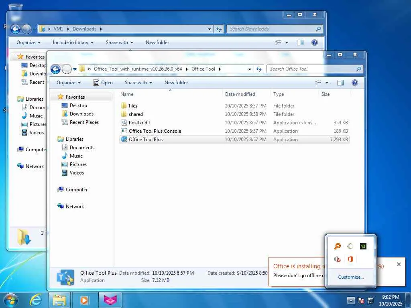Select Pictures library in Office Tool window
The image size is (411, 308).
point(78,164)
